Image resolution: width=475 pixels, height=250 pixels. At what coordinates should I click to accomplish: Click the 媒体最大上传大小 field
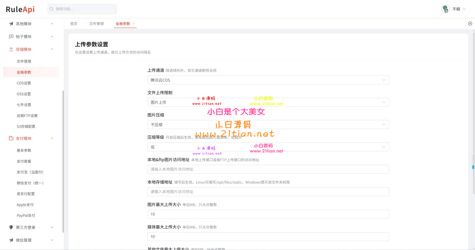coord(268,237)
